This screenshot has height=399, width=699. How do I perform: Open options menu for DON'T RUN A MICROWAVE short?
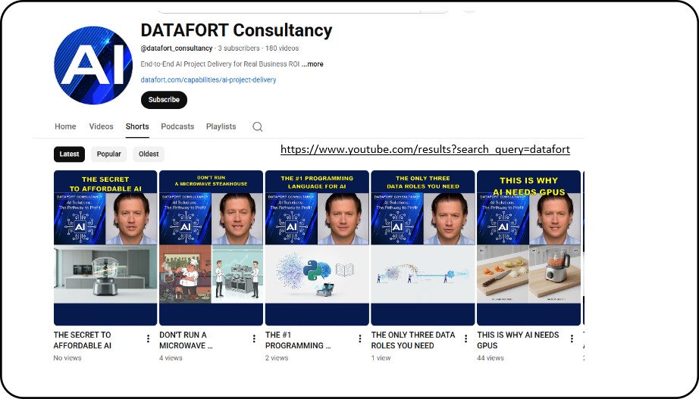pyautogui.click(x=254, y=339)
